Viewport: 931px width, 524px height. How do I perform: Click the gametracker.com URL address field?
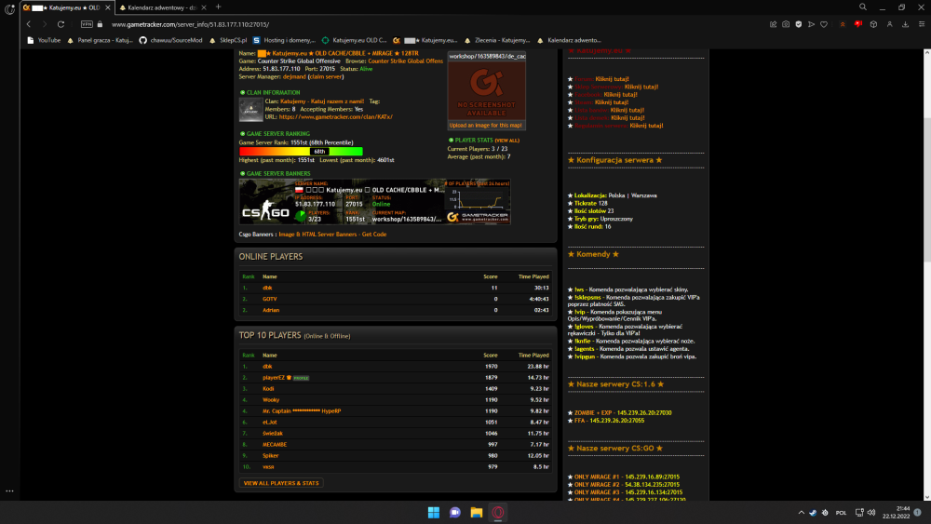(190, 24)
